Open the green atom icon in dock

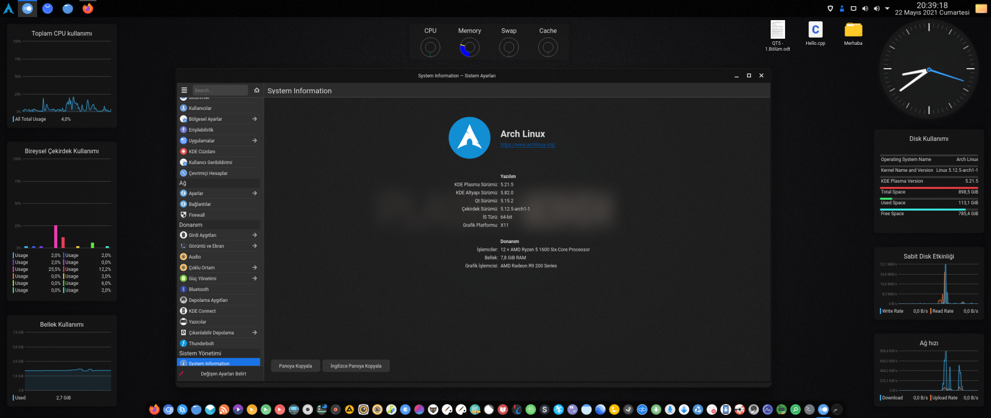point(531,409)
